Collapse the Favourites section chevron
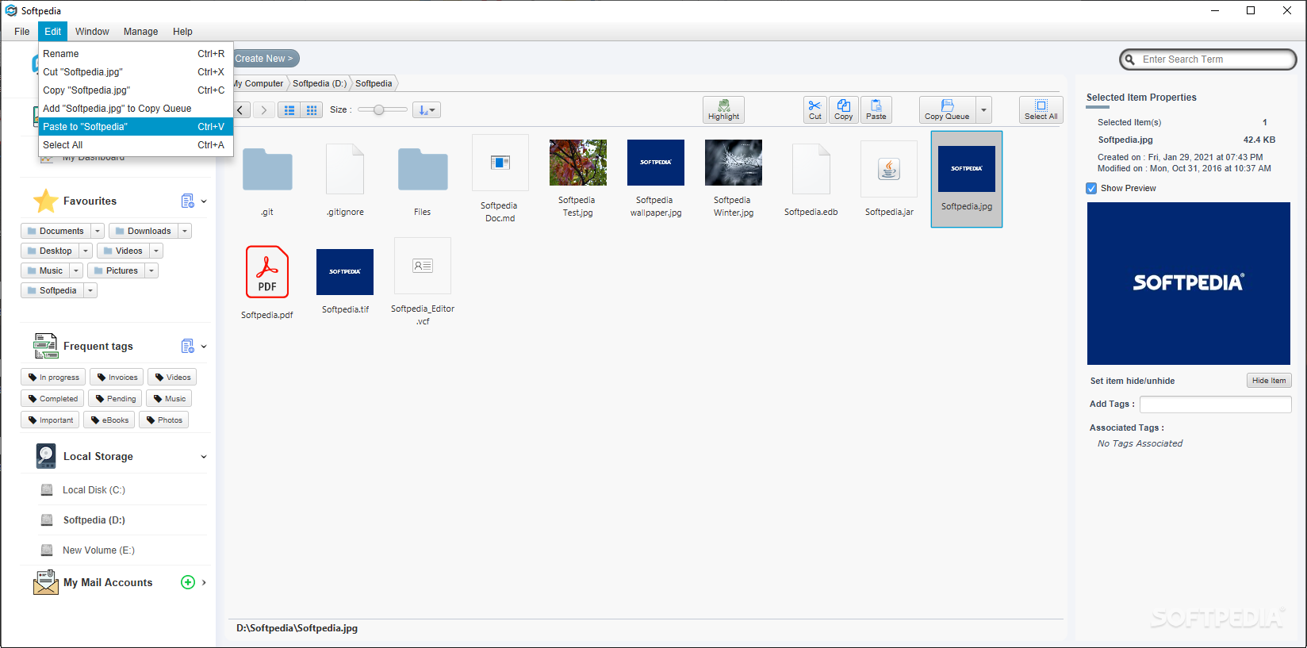 204,201
